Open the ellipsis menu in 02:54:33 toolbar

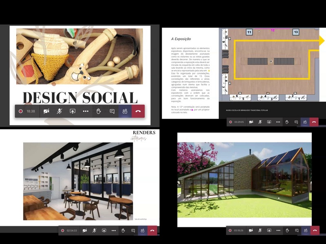pyautogui.click(x=114, y=231)
